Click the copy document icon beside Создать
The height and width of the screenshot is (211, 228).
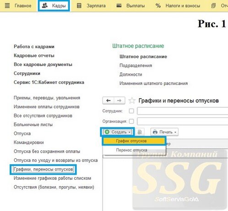coord(140,132)
